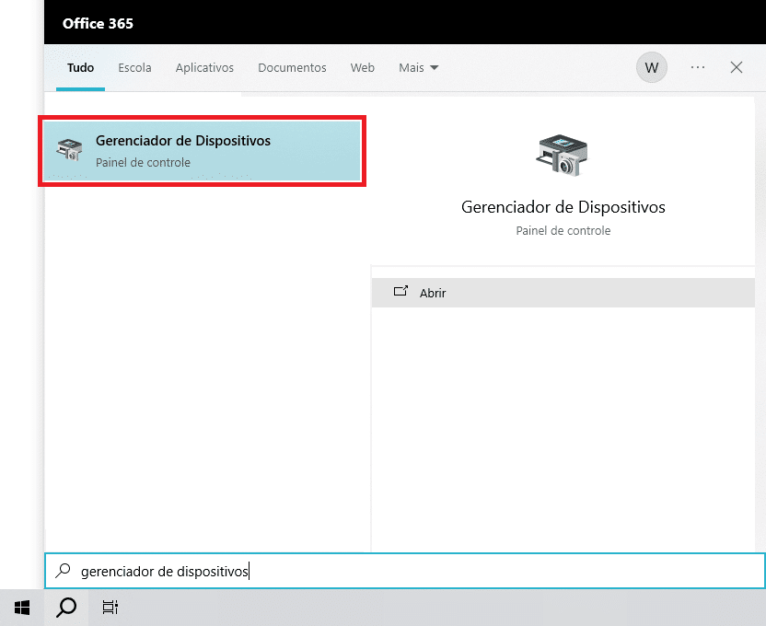Viewport: 766px width, 626px height.
Task: Click the Abrir action icon
Action: (x=400, y=291)
